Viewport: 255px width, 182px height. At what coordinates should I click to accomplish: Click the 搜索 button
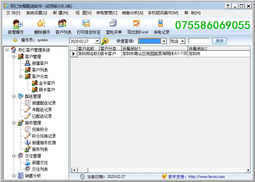tap(220, 41)
